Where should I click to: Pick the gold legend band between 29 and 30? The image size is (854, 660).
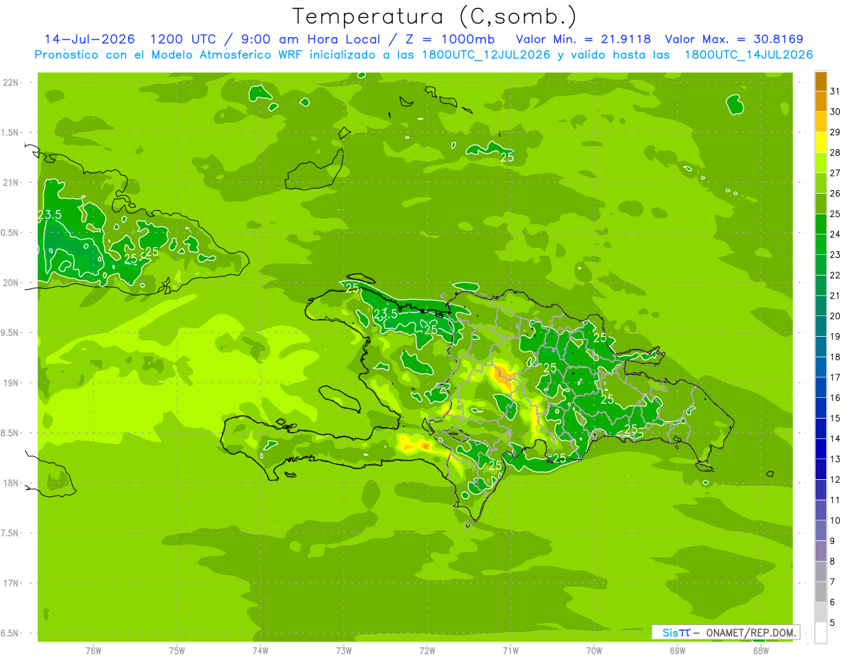pos(821,122)
